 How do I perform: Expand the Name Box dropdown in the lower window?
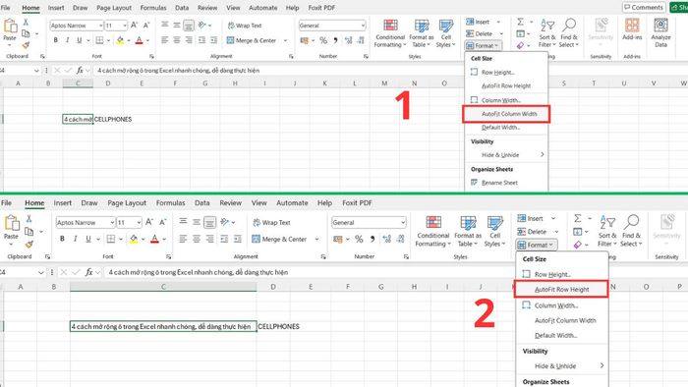point(41,273)
